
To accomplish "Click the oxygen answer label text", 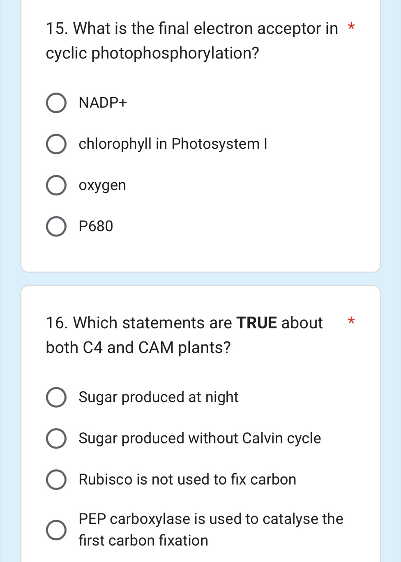I will [102, 185].
